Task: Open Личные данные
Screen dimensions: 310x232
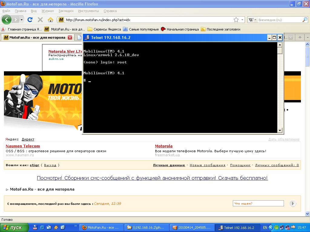Action: (169, 165)
